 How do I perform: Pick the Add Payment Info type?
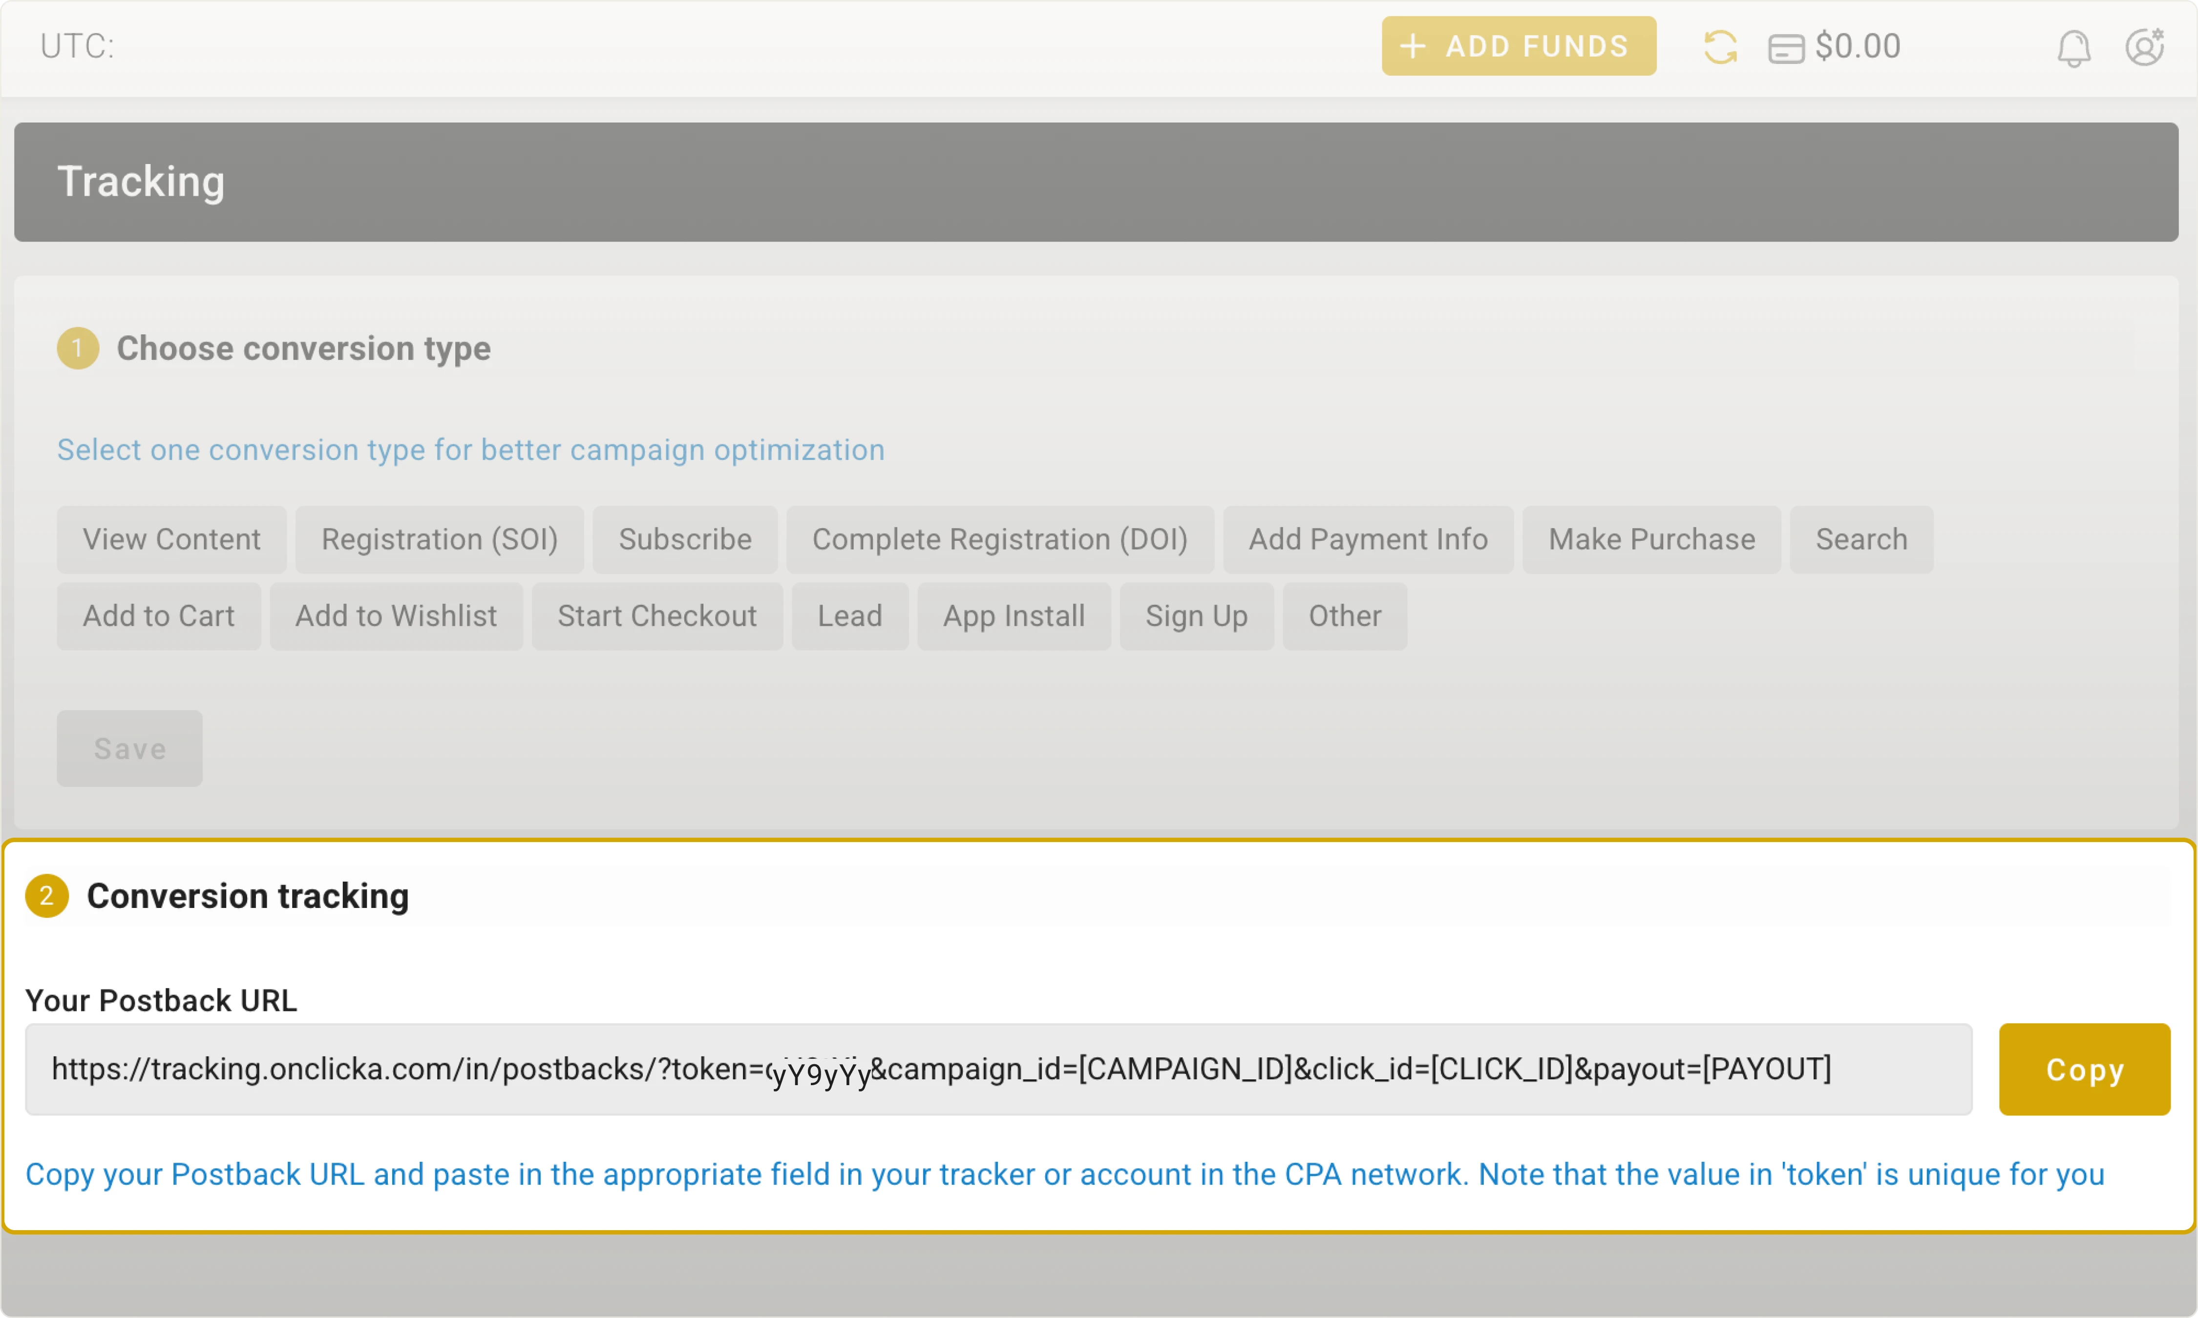(1368, 538)
